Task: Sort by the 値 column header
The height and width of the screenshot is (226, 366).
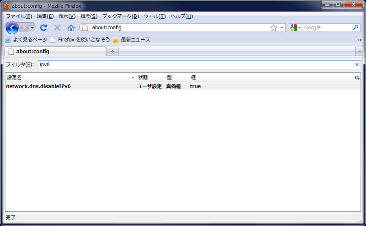Action: (x=271, y=77)
